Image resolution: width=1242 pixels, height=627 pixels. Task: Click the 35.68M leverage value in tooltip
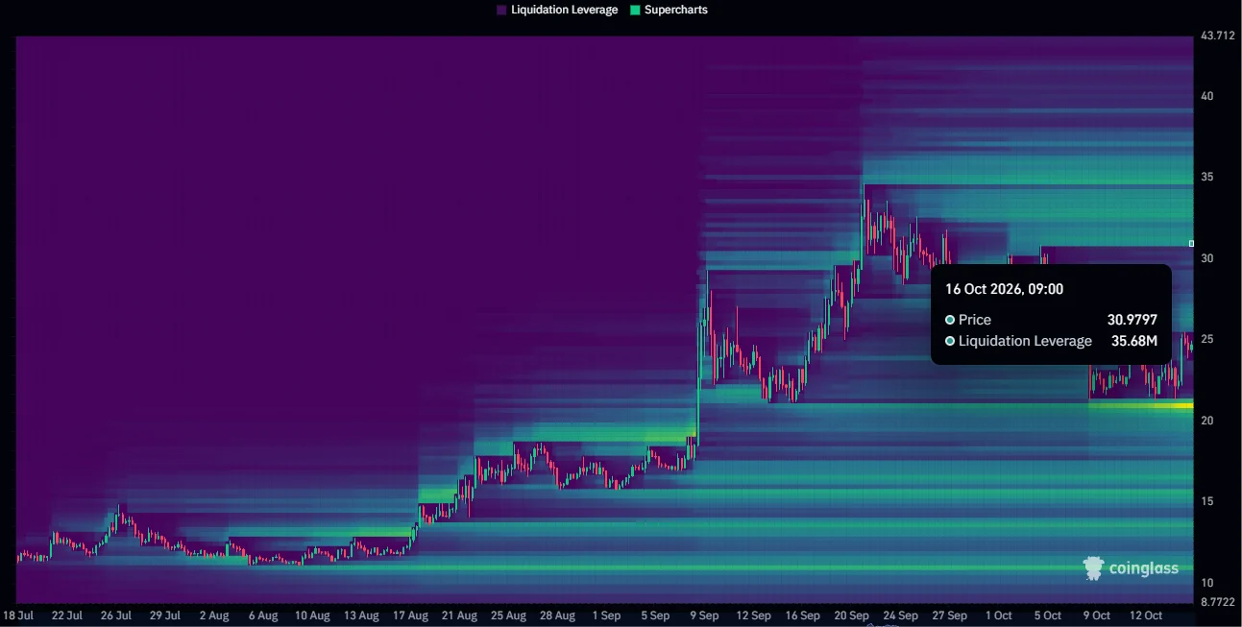1137,341
